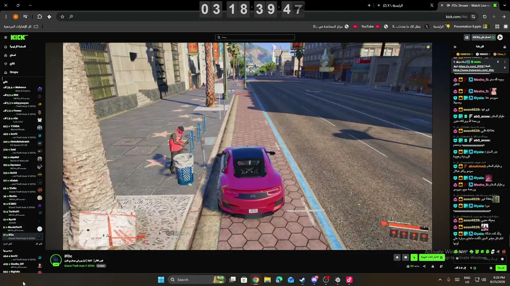Open the leaderboard icon beside KICKs button
Screen dimensions: 510x286
tap(467, 37)
